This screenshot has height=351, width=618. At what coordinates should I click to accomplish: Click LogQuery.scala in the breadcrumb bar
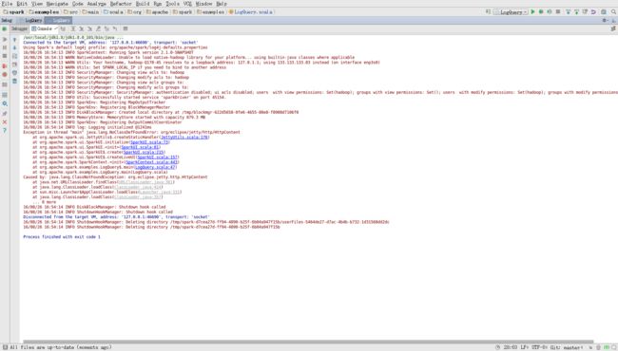pyautogui.click(x=251, y=11)
